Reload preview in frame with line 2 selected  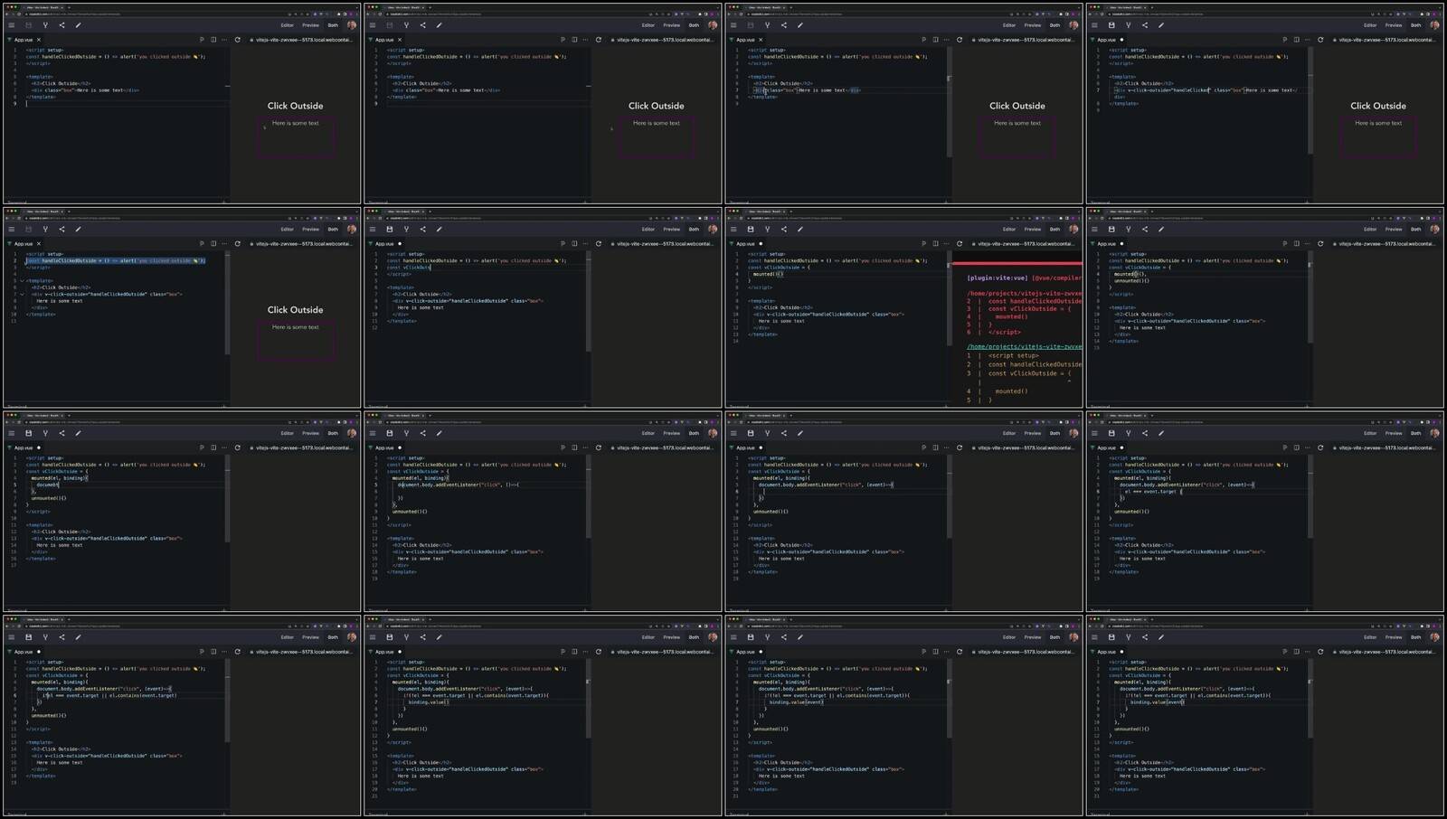point(238,244)
